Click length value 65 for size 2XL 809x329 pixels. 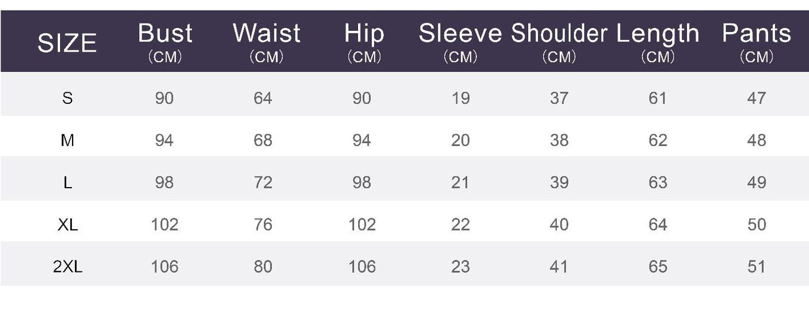(x=658, y=267)
